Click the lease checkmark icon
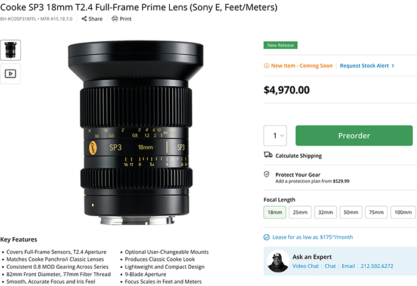The image size is (417, 286). pyautogui.click(x=266, y=237)
